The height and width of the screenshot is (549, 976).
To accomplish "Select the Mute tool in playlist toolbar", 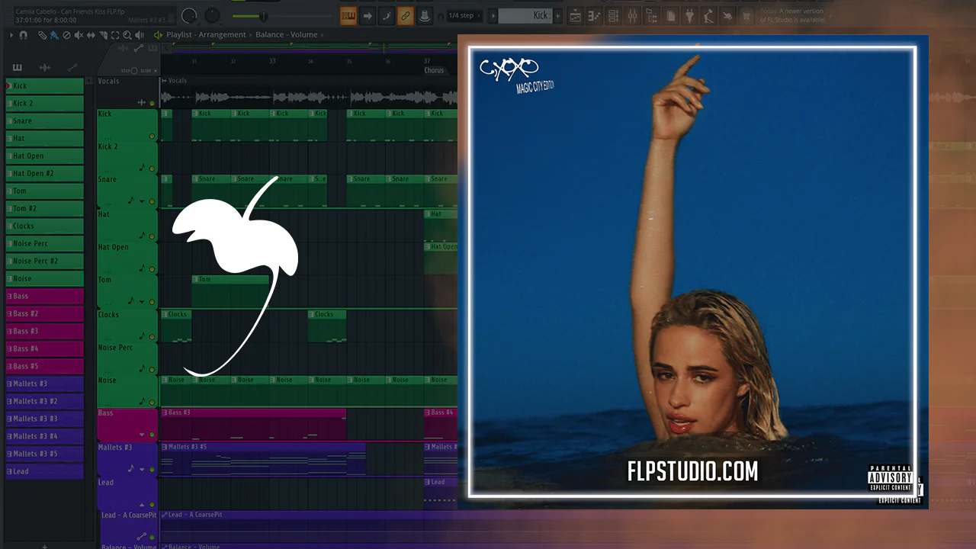I will click(x=79, y=35).
